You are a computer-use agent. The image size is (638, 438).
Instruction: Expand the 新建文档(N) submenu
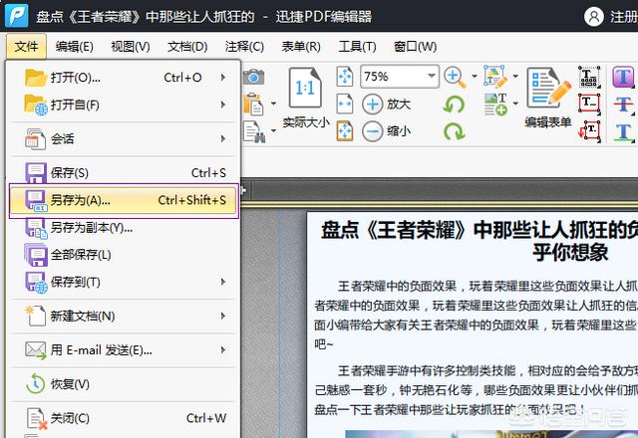tap(124, 317)
